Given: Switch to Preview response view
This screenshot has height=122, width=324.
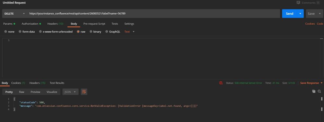Looking at the screenshot, I should tap(35, 92).
